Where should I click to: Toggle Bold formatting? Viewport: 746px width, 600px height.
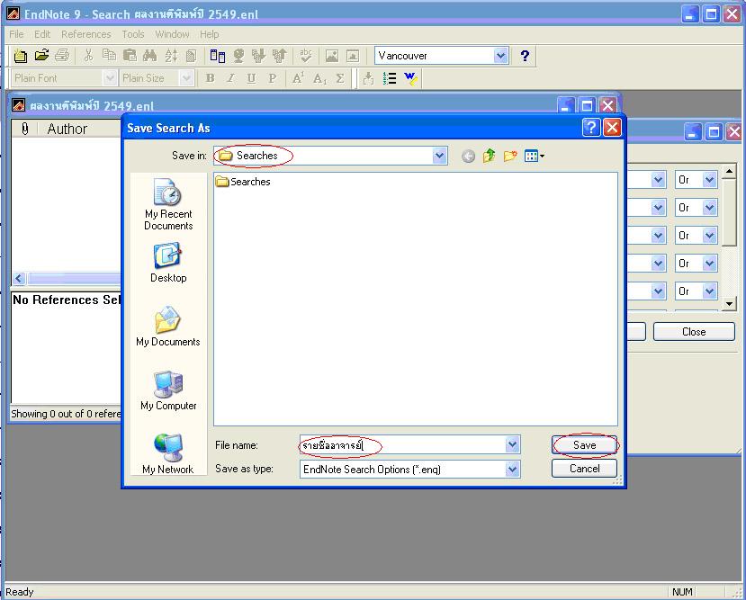210,78
